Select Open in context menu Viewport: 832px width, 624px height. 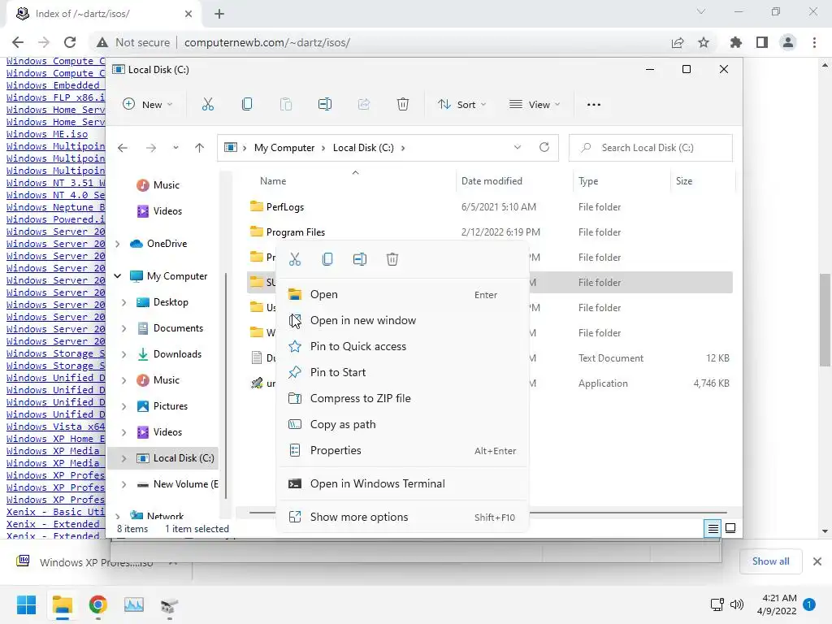click(x=403, y=294)
